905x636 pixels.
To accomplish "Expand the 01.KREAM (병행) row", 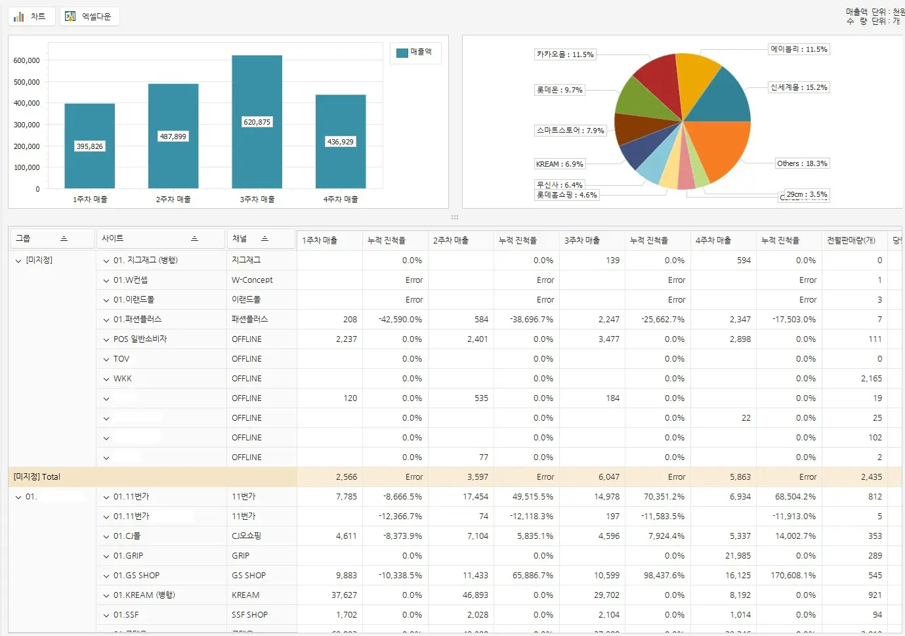I will tap(106, 595).
